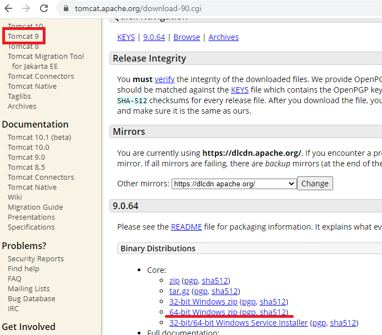Open Tomcat Connectors under the download list
This screenshot has height=335, width=382.
click(41, 77)
